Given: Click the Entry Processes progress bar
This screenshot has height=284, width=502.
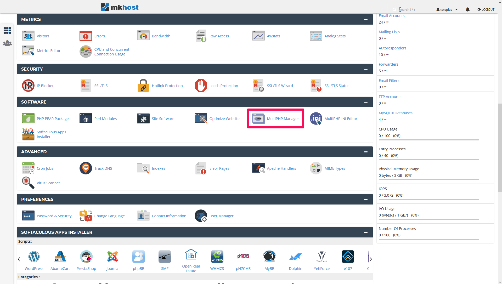Looking at the screenshot, I should click(428, 160).
